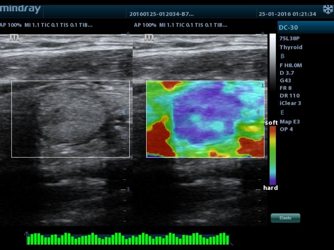Click the mindray logo
Screen dimensions: 334x250
pos(20,9)
